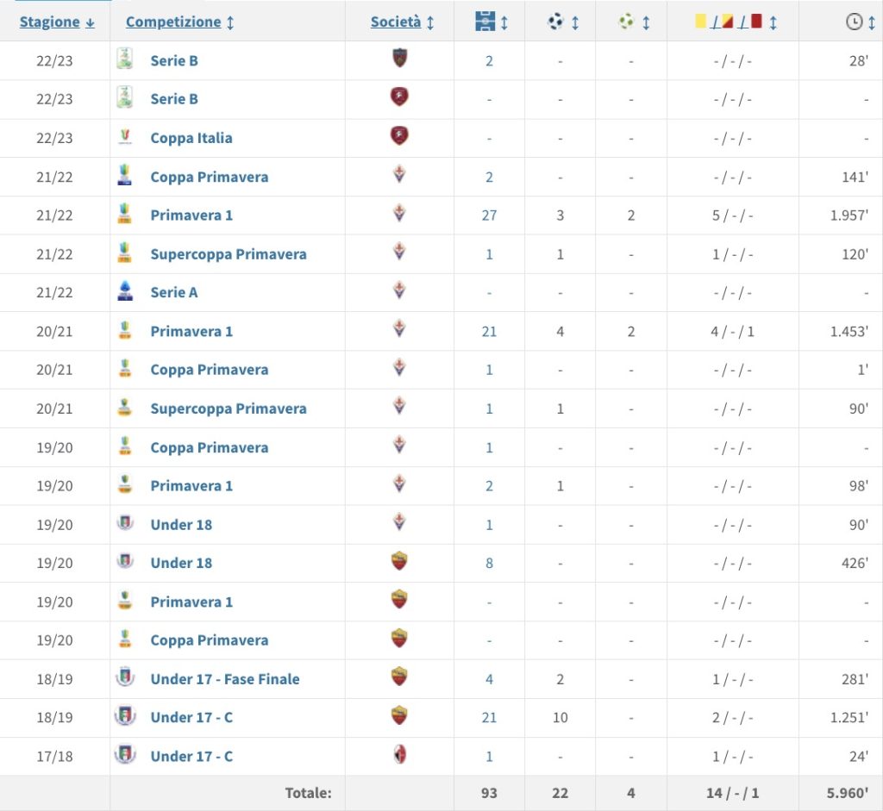Sort table by Competizione column header
The image size is (883, 811).
(179, 22)
